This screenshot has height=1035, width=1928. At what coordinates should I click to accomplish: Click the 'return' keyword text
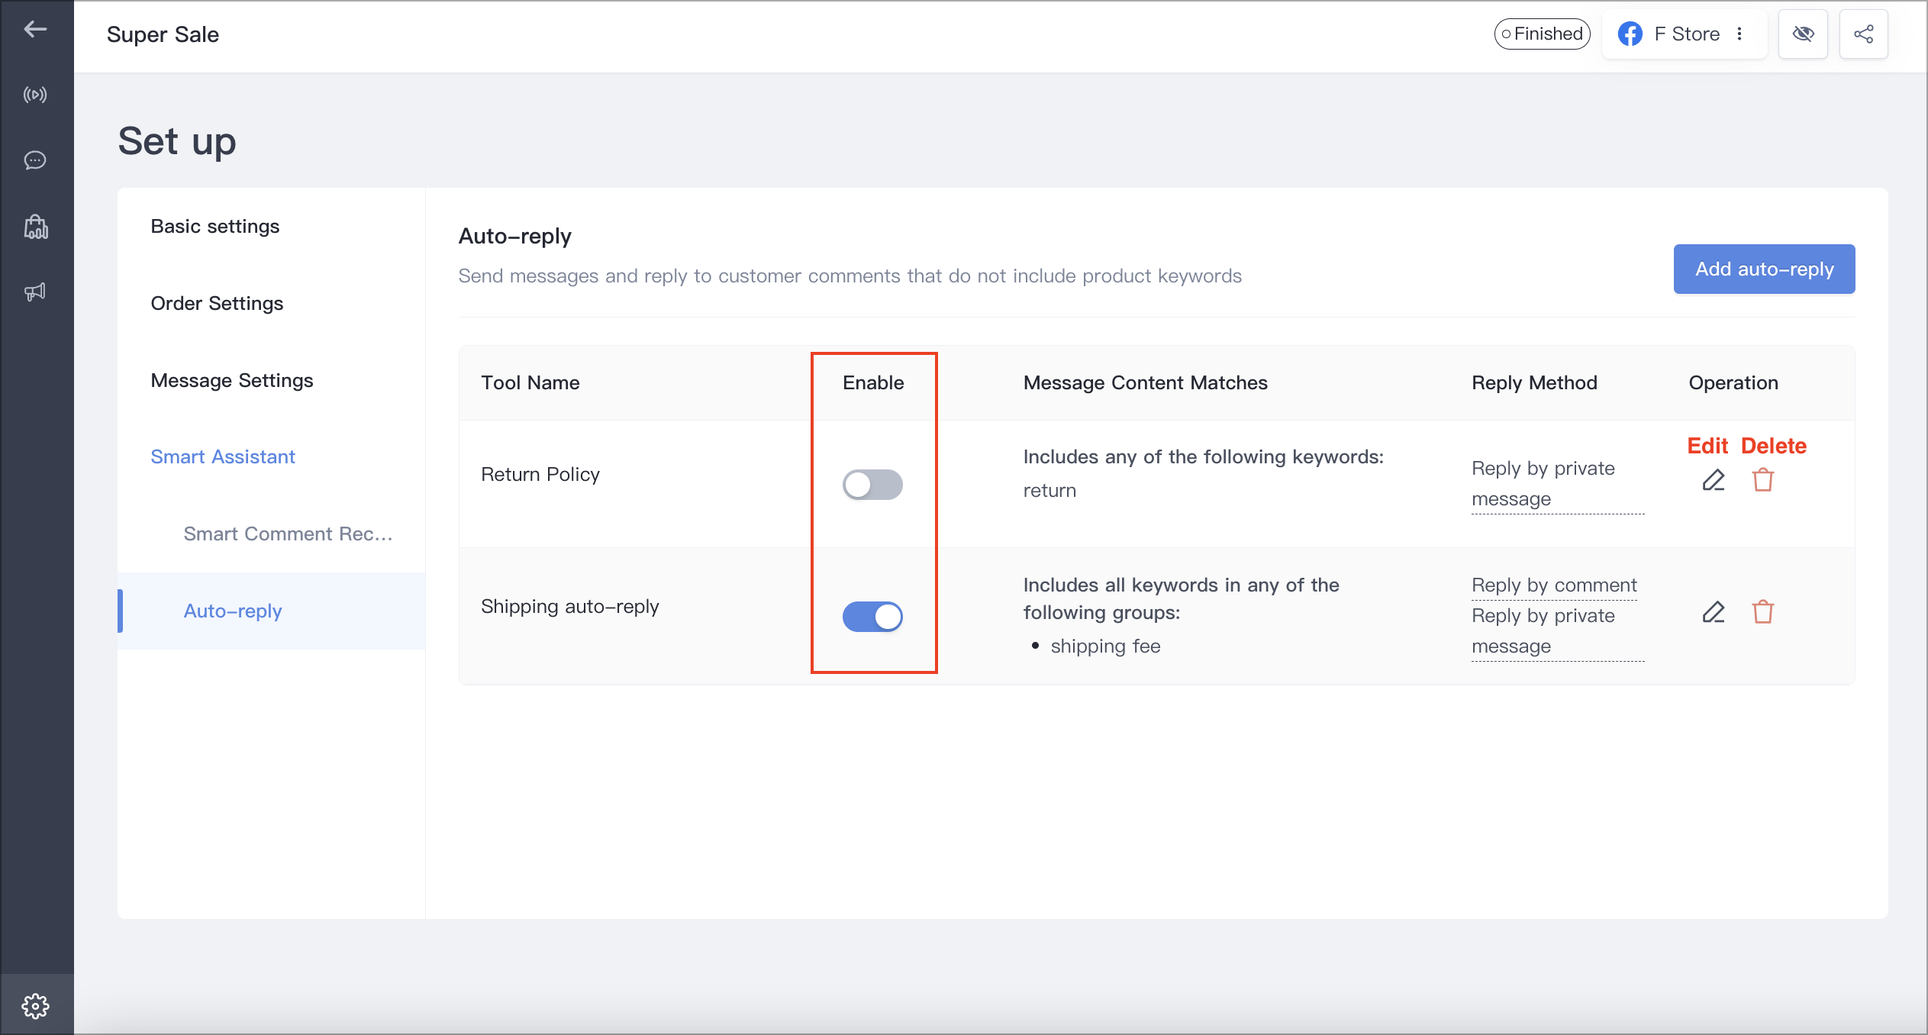1049,491
